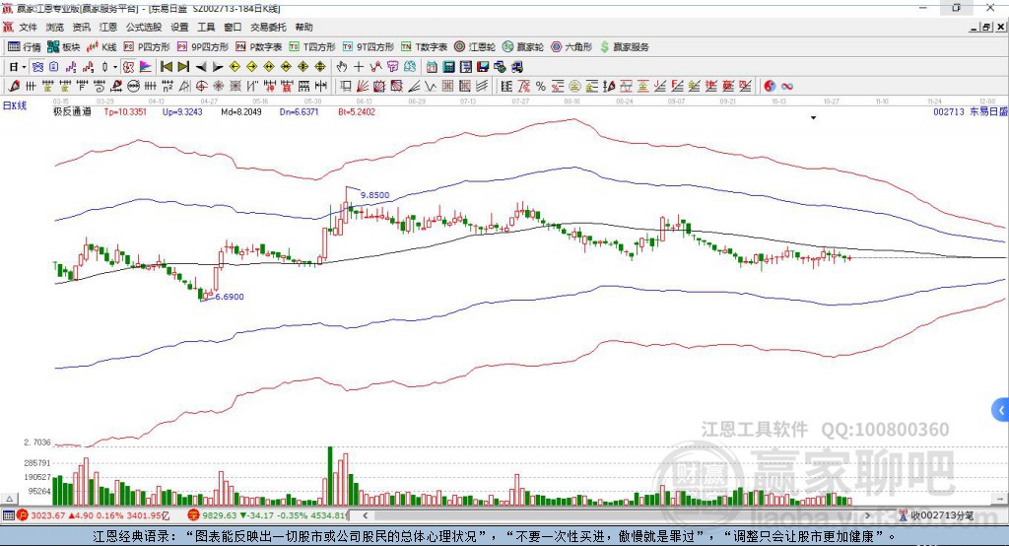Click the Dn=6.6371 indicator value
1009x546 pixels.
300,111
